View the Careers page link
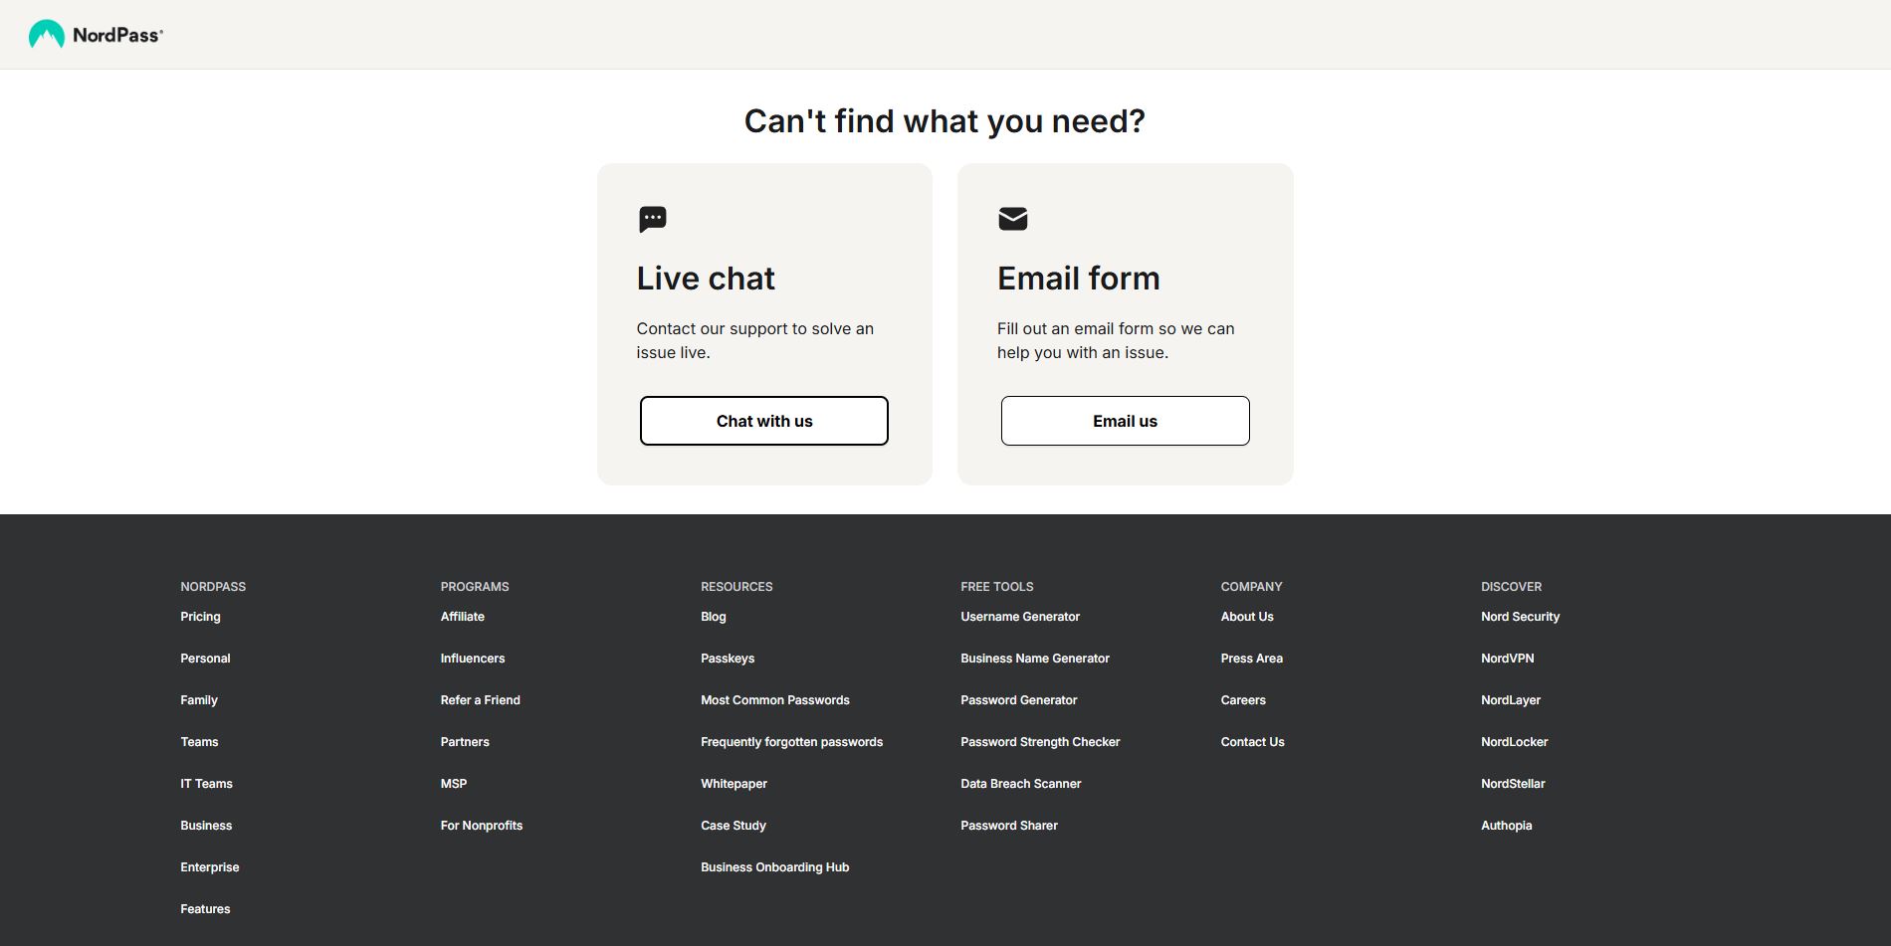1891x946 pixels. click(x=1243, y=700)
